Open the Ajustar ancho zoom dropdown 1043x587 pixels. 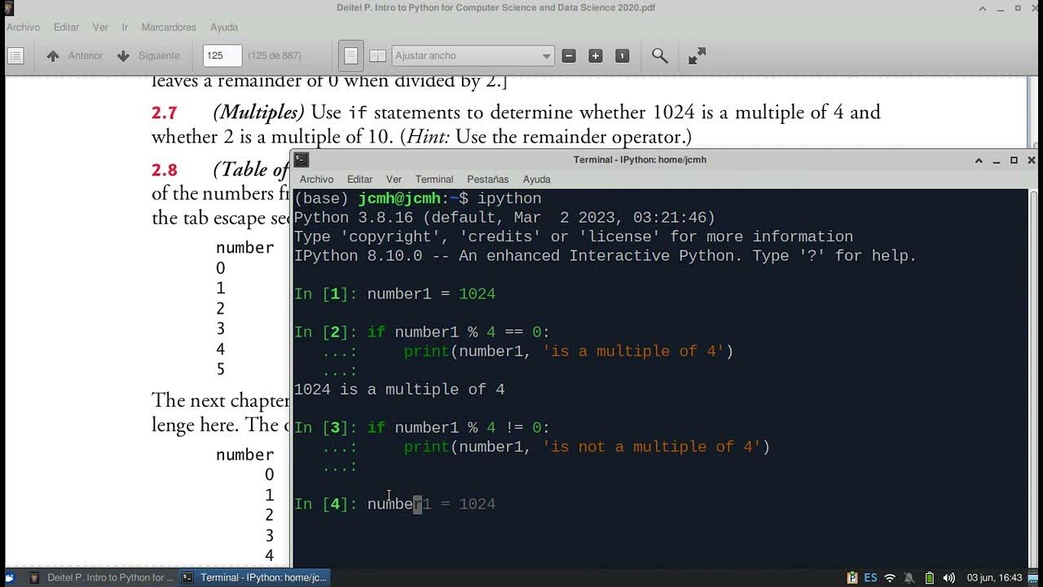473,55
